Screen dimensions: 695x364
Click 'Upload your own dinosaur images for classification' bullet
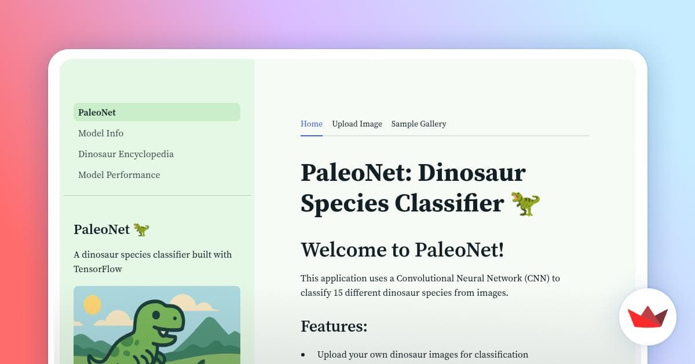tap(423, 354)
